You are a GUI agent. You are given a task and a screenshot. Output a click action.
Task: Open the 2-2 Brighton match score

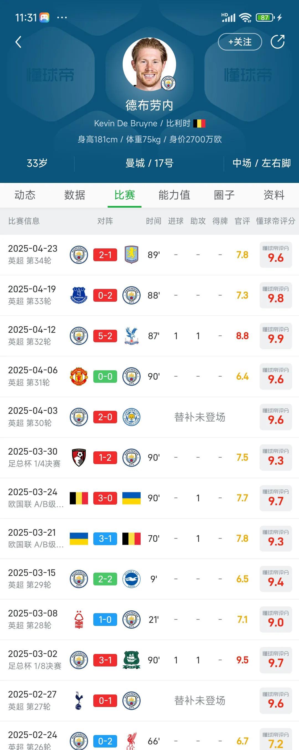pyautogui.click(x=105, y=579)
